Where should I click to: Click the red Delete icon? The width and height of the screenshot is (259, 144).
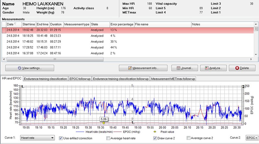237,68
